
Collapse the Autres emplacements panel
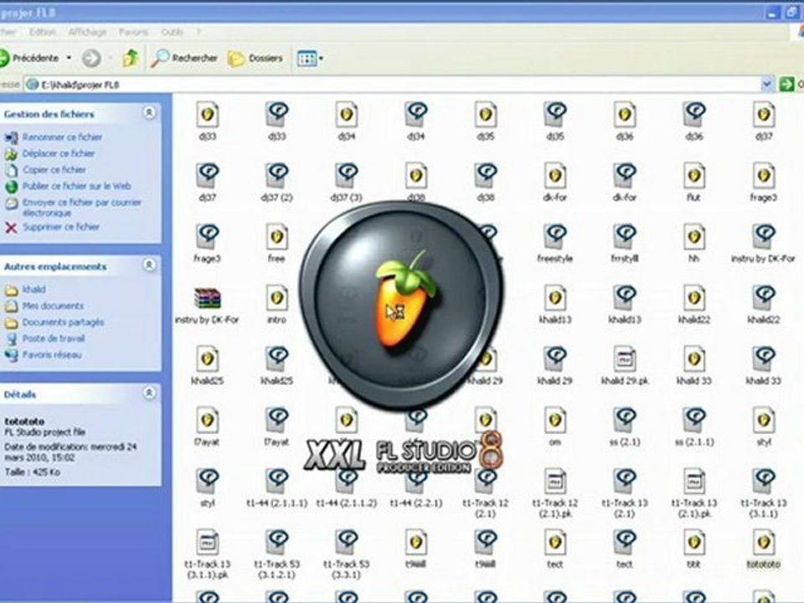(x=149, y=265)
